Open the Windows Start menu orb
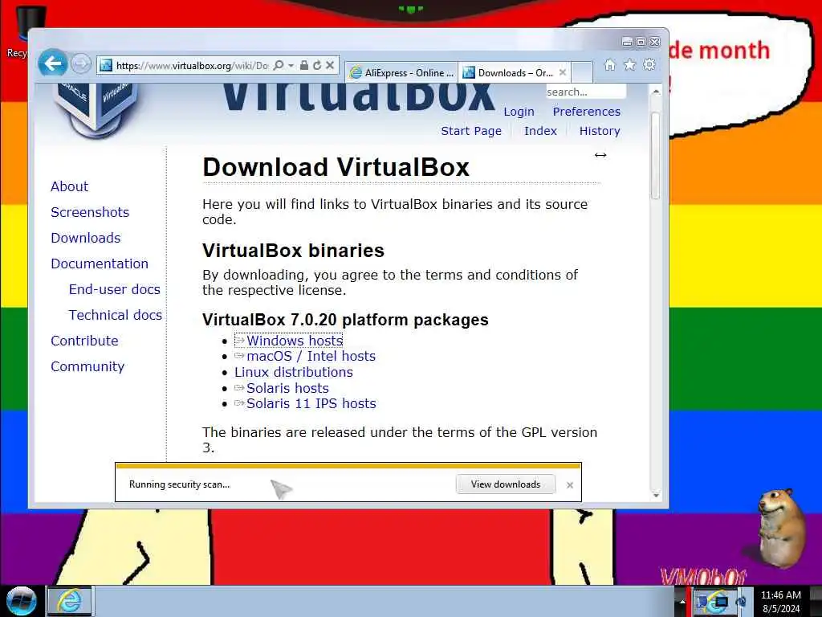This screenshot has height=617, width=822. tap(22, 601)
